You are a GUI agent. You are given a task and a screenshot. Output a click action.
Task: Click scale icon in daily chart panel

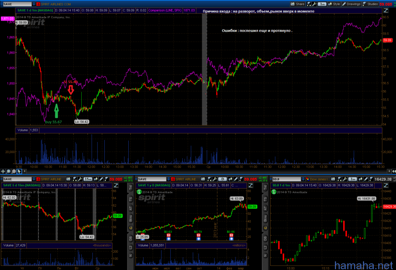coord(250,186)
